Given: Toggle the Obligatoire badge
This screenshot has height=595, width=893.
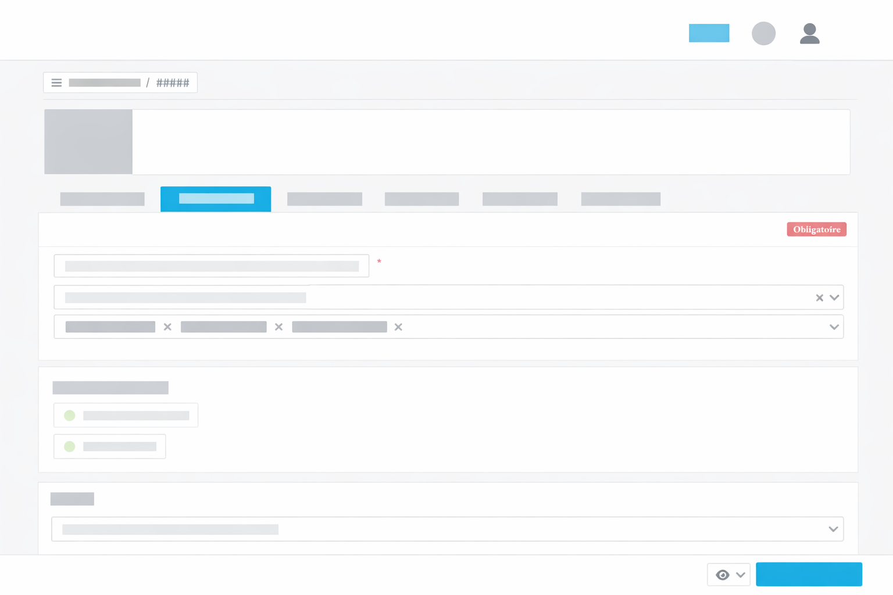Looking at the screenshot, I should [816, 229].
